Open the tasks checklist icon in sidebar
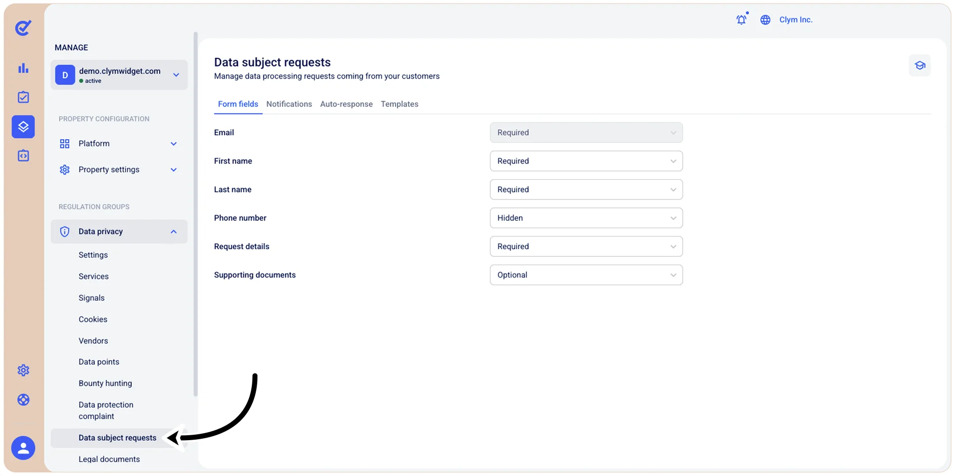Screen dimensions: 954x475 click(23, 97)
